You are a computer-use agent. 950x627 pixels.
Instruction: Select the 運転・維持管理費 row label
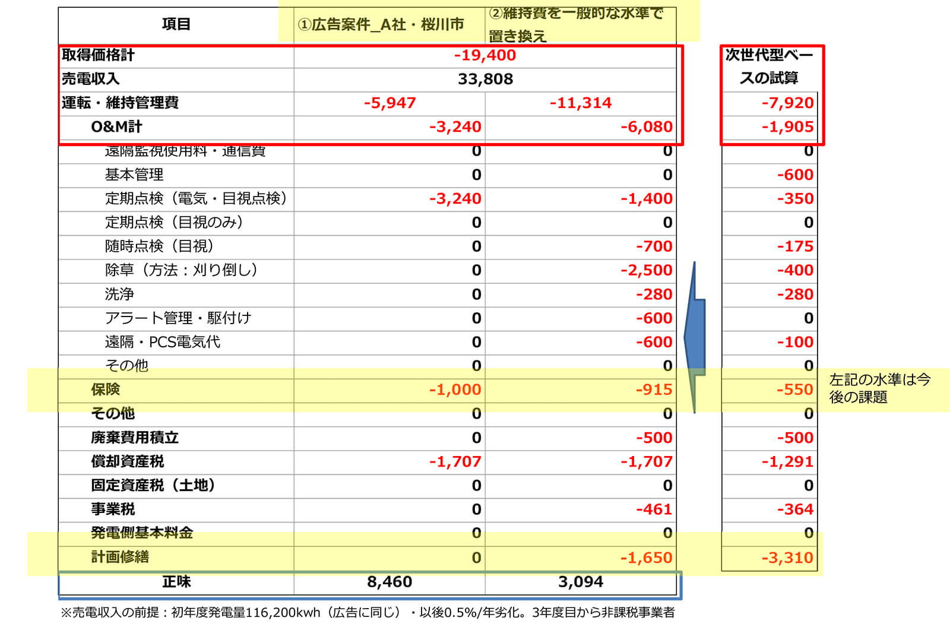(x=120, y=103)
